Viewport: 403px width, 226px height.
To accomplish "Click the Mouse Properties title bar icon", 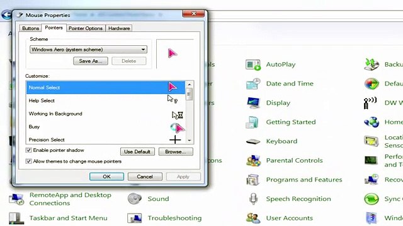I will [20, 15].
